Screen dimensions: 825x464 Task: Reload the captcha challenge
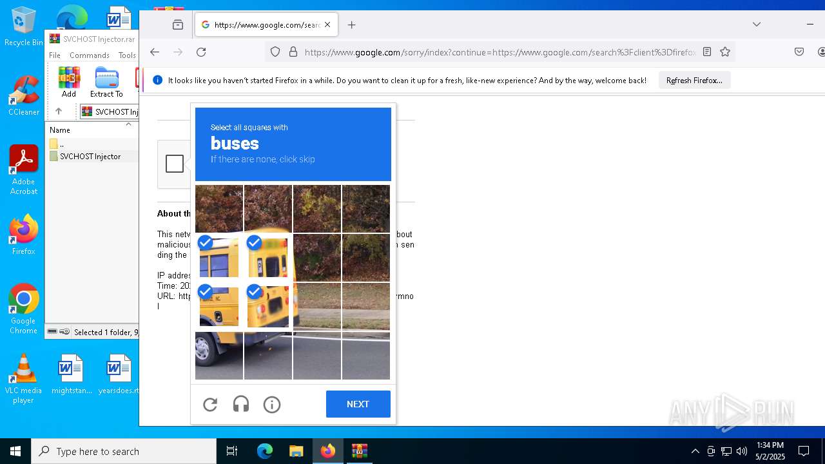coord(210,404)
